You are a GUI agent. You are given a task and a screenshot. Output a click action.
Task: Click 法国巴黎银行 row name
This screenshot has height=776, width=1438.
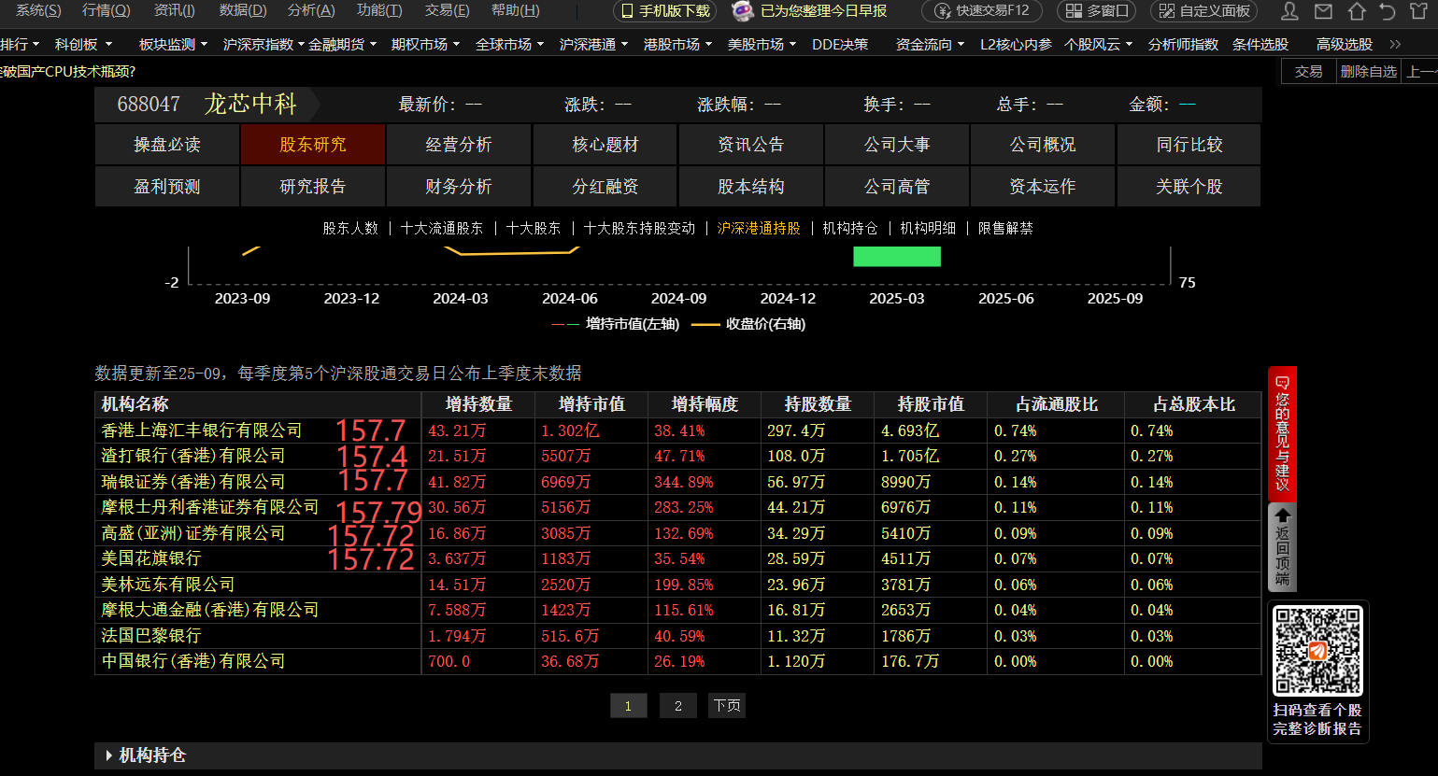(151, 636)
